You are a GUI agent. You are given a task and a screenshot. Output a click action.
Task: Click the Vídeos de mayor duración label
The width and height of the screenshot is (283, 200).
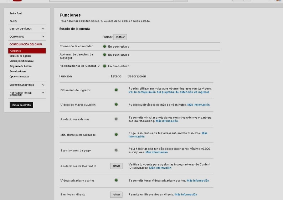(x=78, y=105)
